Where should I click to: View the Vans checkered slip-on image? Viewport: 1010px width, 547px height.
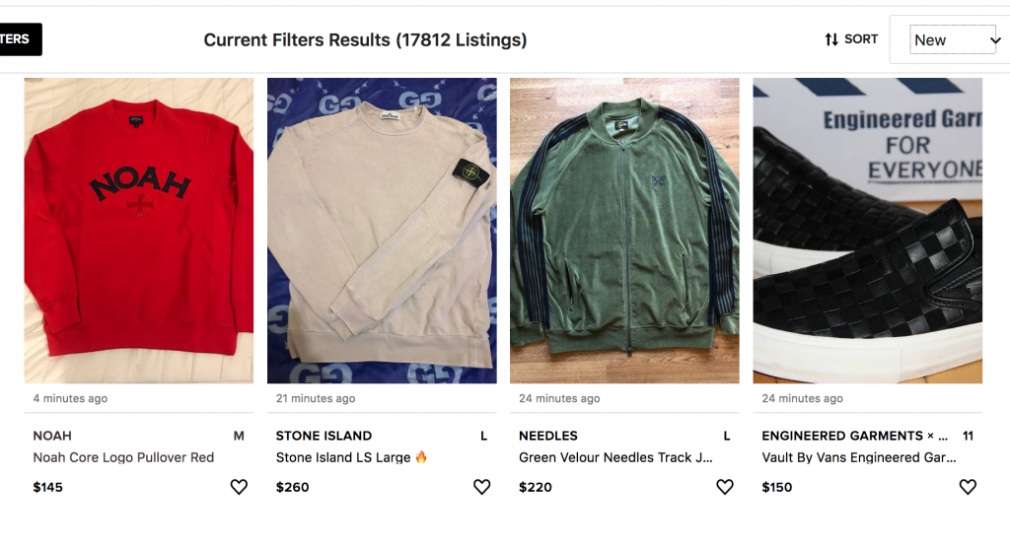click(867, 231)
